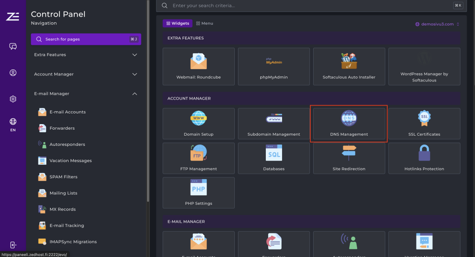Open SSL Certificates widget
Image resolution: width=475 pixels, height=257 pixels.
click(424, 124)
